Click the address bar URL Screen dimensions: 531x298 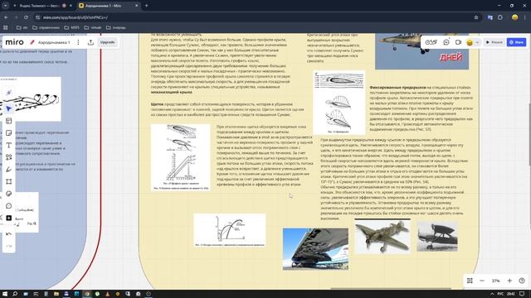pos(76,17)
